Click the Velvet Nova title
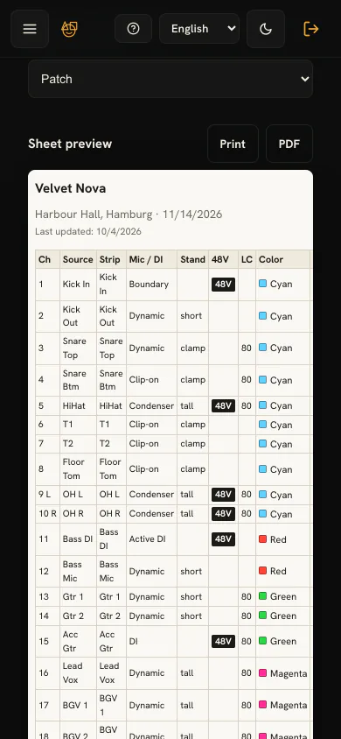 (x=71, y=188)
